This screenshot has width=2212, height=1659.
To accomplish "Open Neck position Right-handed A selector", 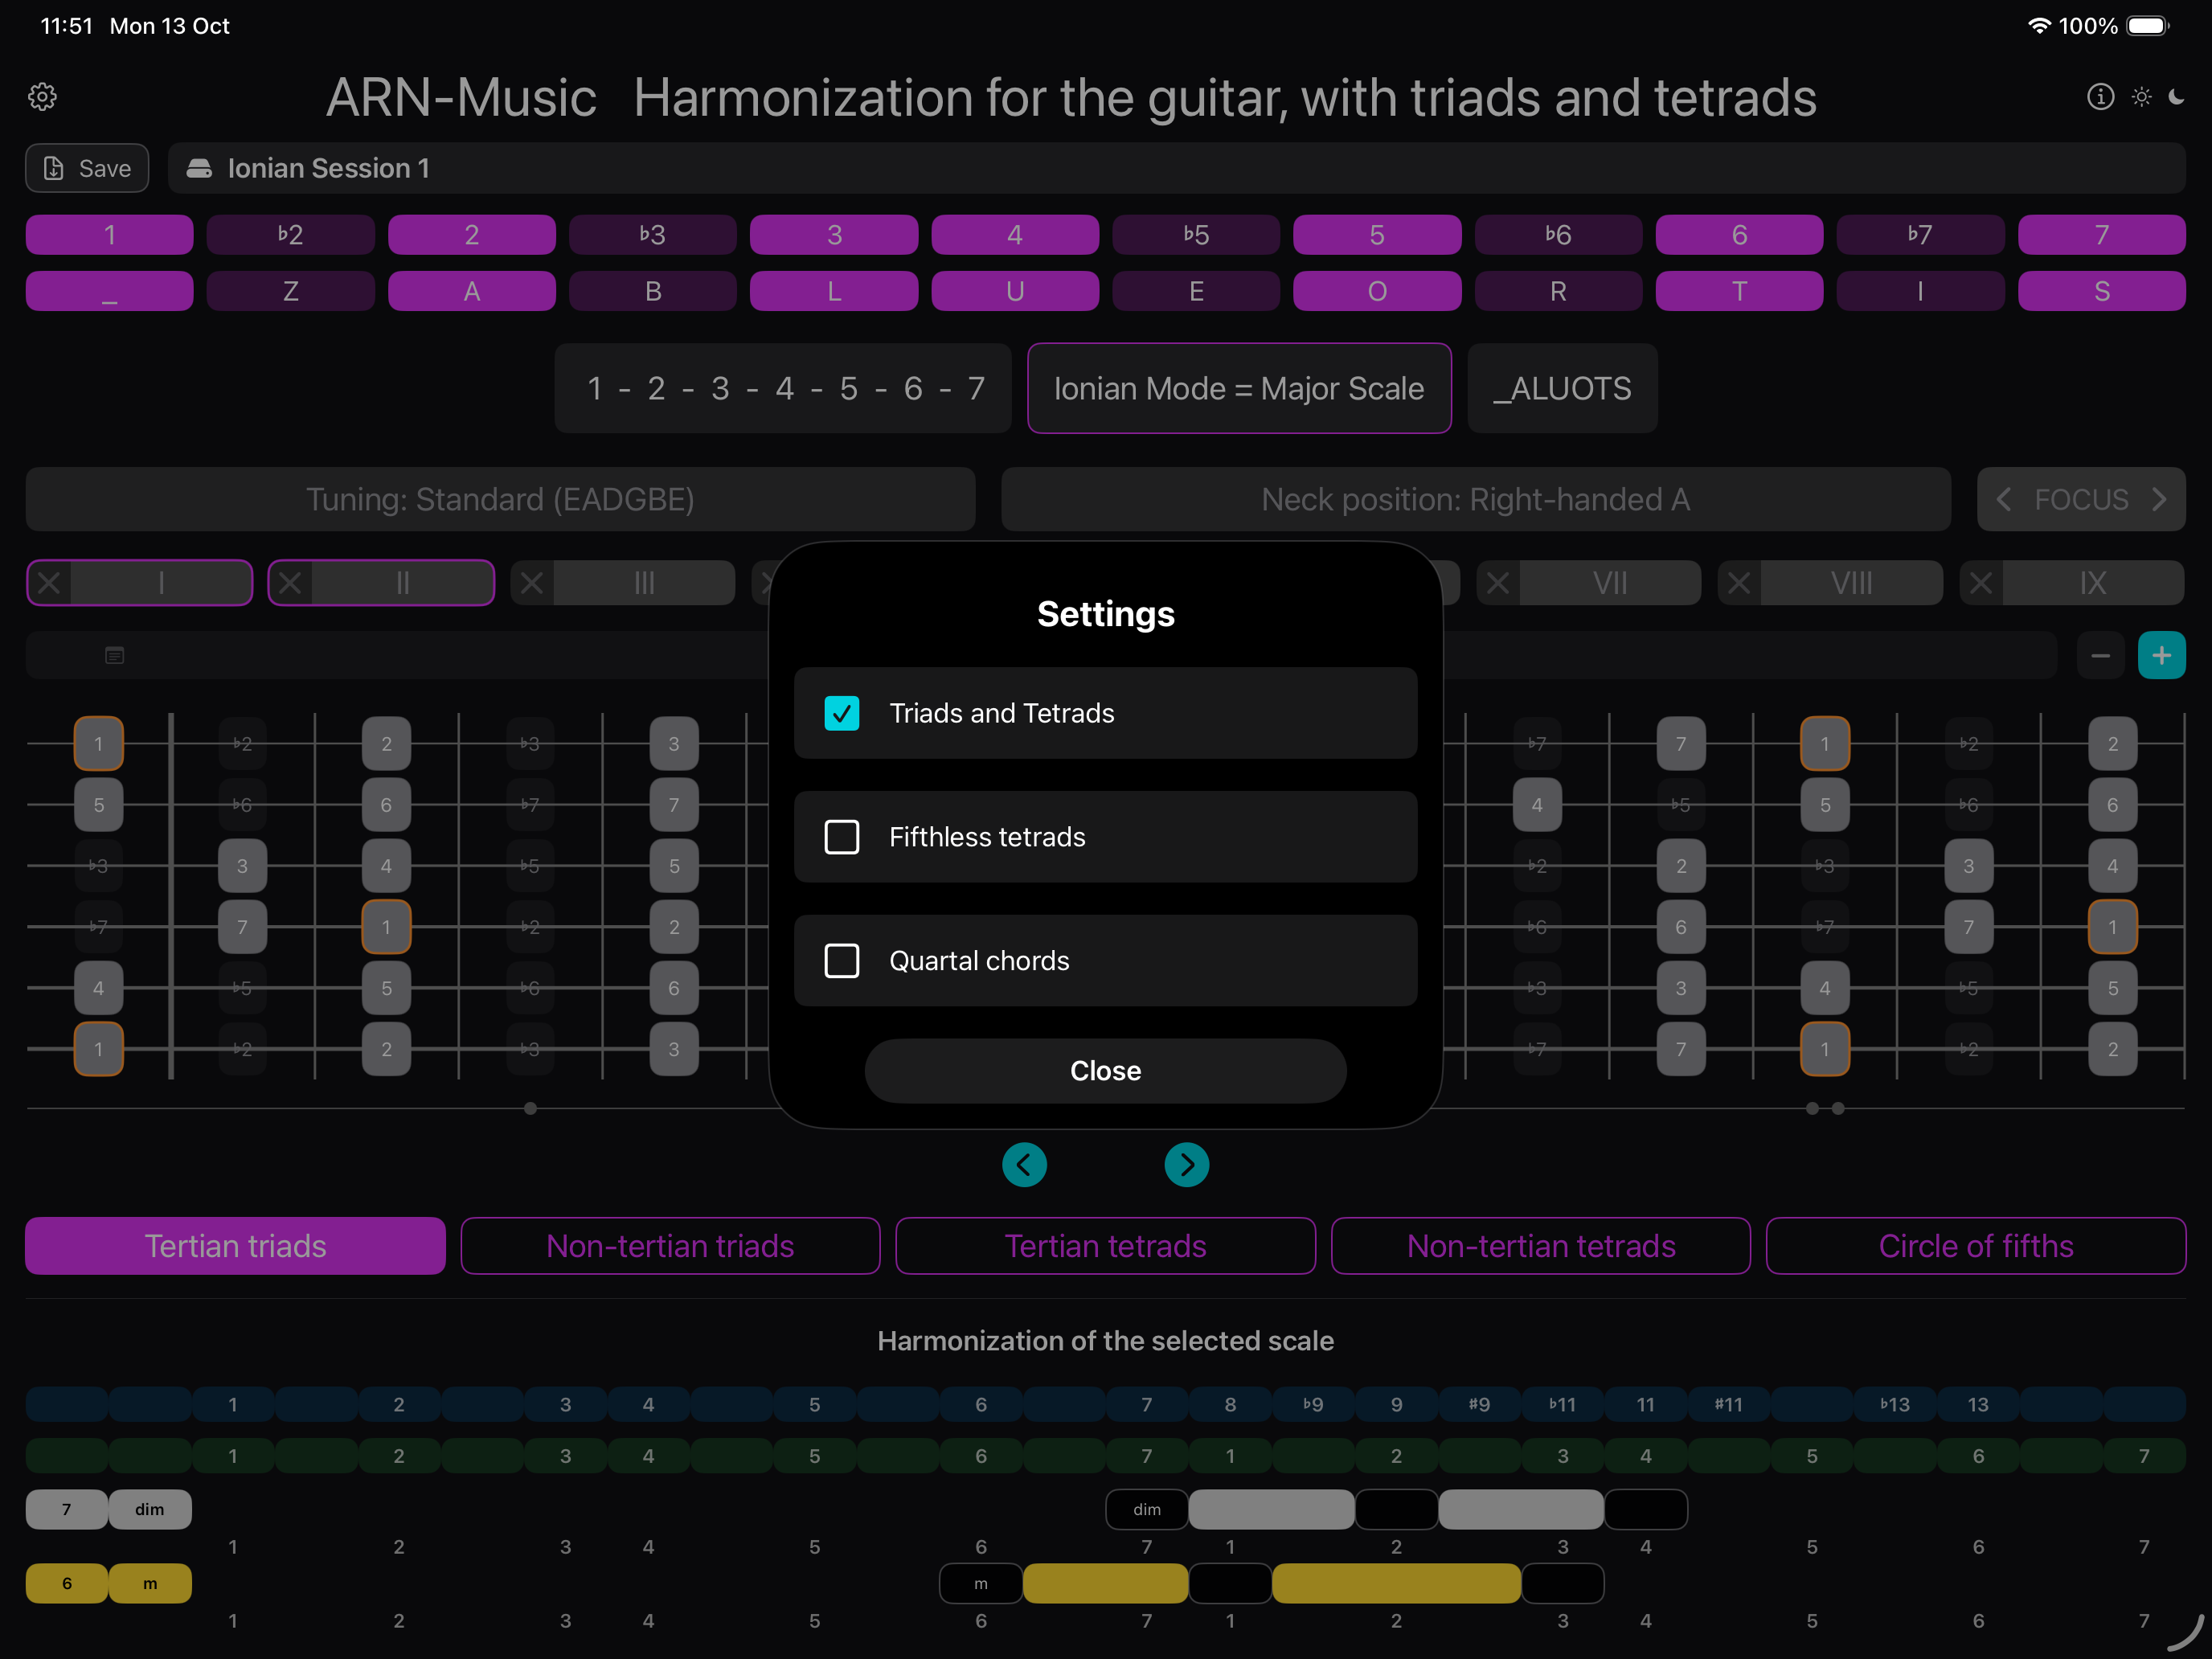I will 1475,499.
